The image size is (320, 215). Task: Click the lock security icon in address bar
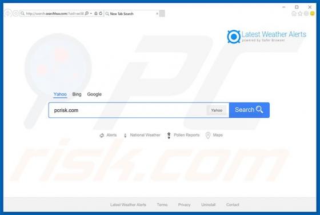click(x=96, y=14)
